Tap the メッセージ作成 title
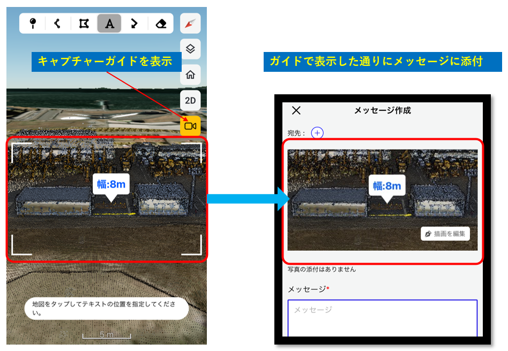508x351 pixels. pos(383,110)
